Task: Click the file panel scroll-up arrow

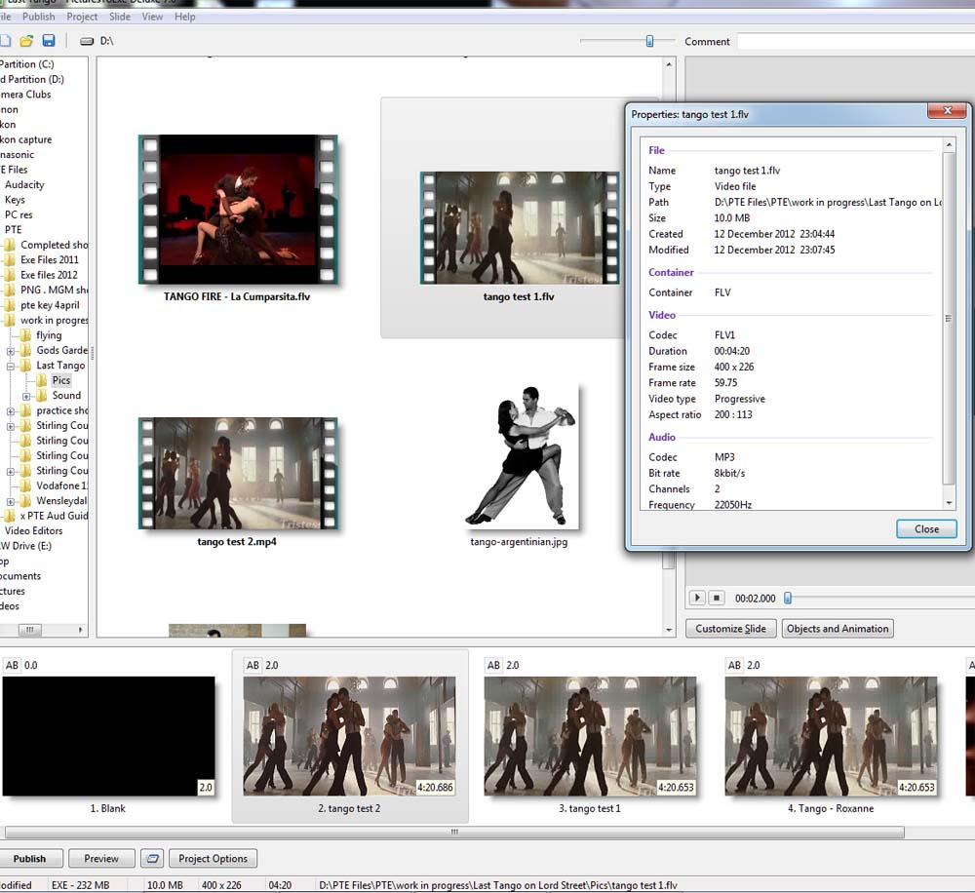Action: click(669, 64)
